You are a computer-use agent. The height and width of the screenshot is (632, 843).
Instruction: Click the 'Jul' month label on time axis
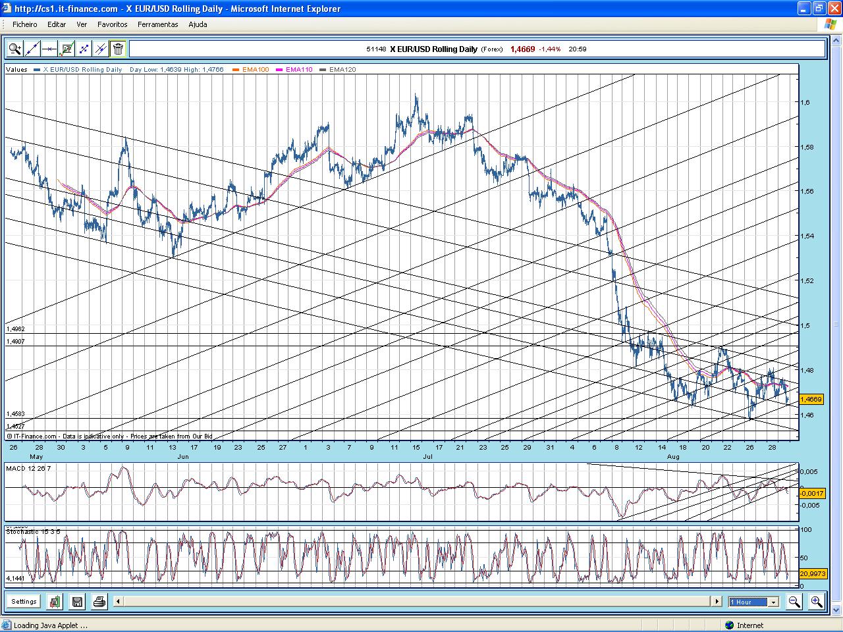(x=428, y=456)
